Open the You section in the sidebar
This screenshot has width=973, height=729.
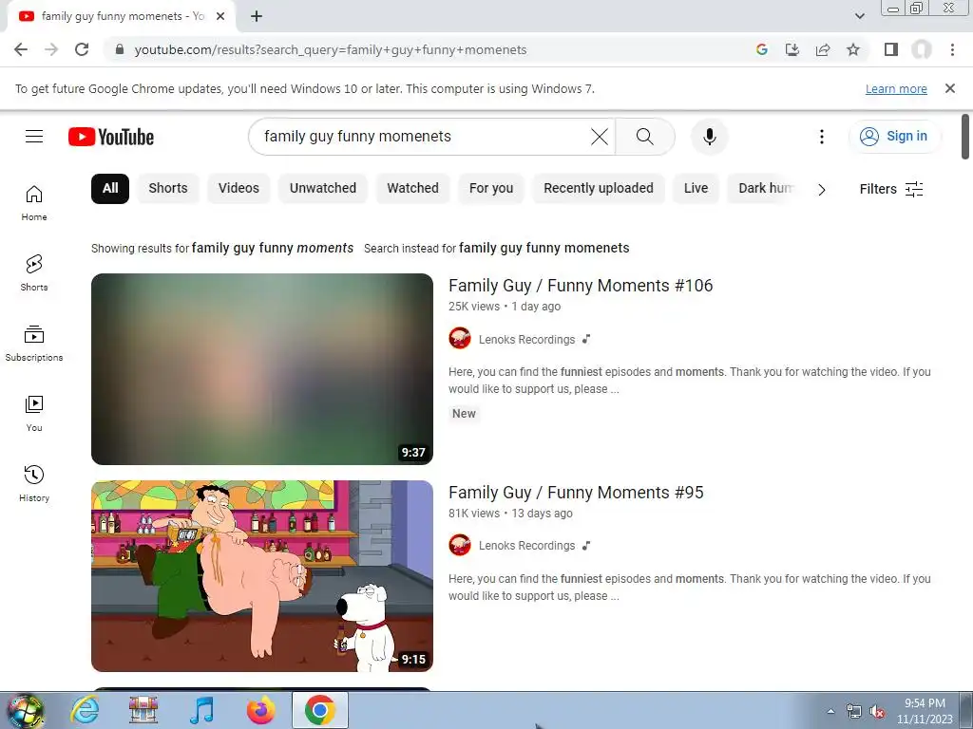click(x=34, y=414)
